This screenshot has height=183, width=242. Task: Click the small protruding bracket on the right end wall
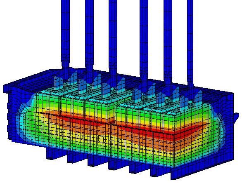(x=236, y=117)
